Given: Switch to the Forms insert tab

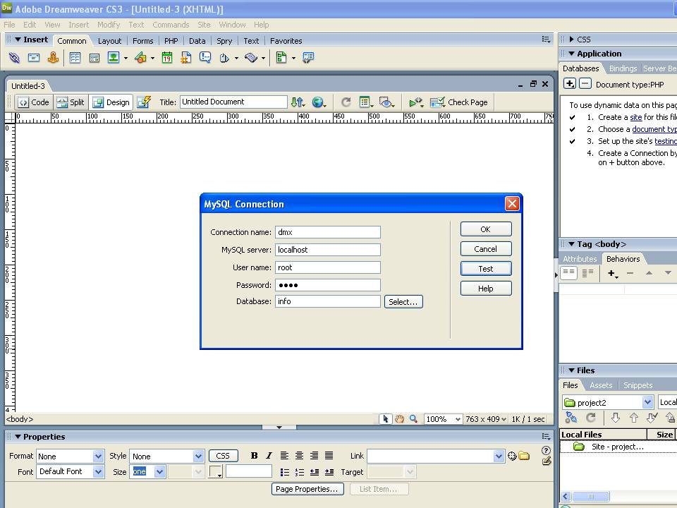Looking at the screenshot, I should pos(142,41).
